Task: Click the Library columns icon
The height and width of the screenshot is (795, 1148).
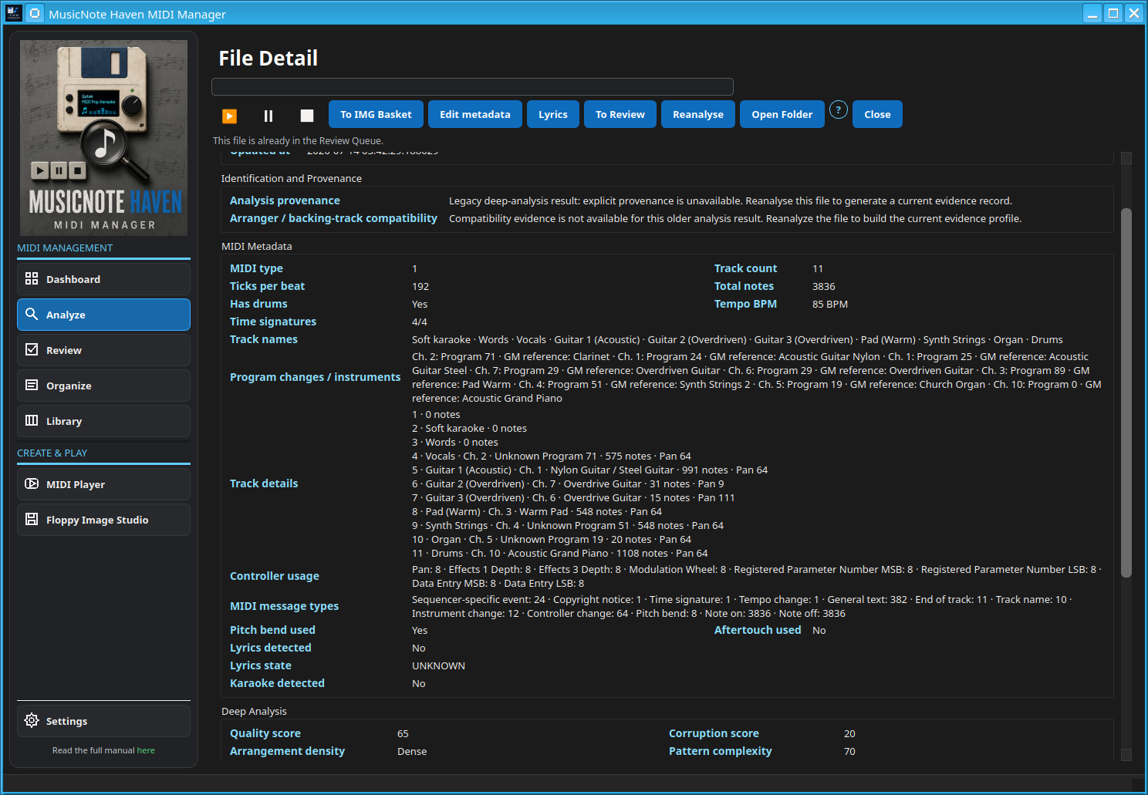Action: click(32, 420)
